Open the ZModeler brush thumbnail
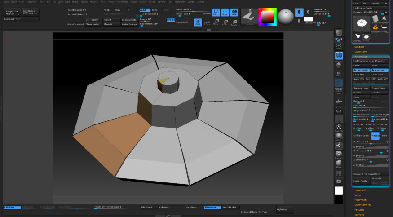393x217 pixels. 249,17
